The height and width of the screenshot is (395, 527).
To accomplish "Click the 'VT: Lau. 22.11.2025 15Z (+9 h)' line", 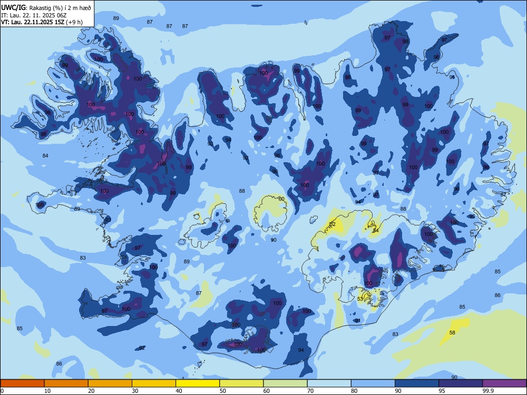I will [x=42, y=22].
